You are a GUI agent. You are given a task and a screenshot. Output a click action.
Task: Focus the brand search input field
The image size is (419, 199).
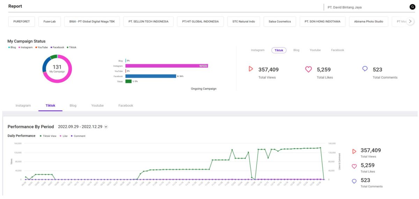click(x=366, y=7)
